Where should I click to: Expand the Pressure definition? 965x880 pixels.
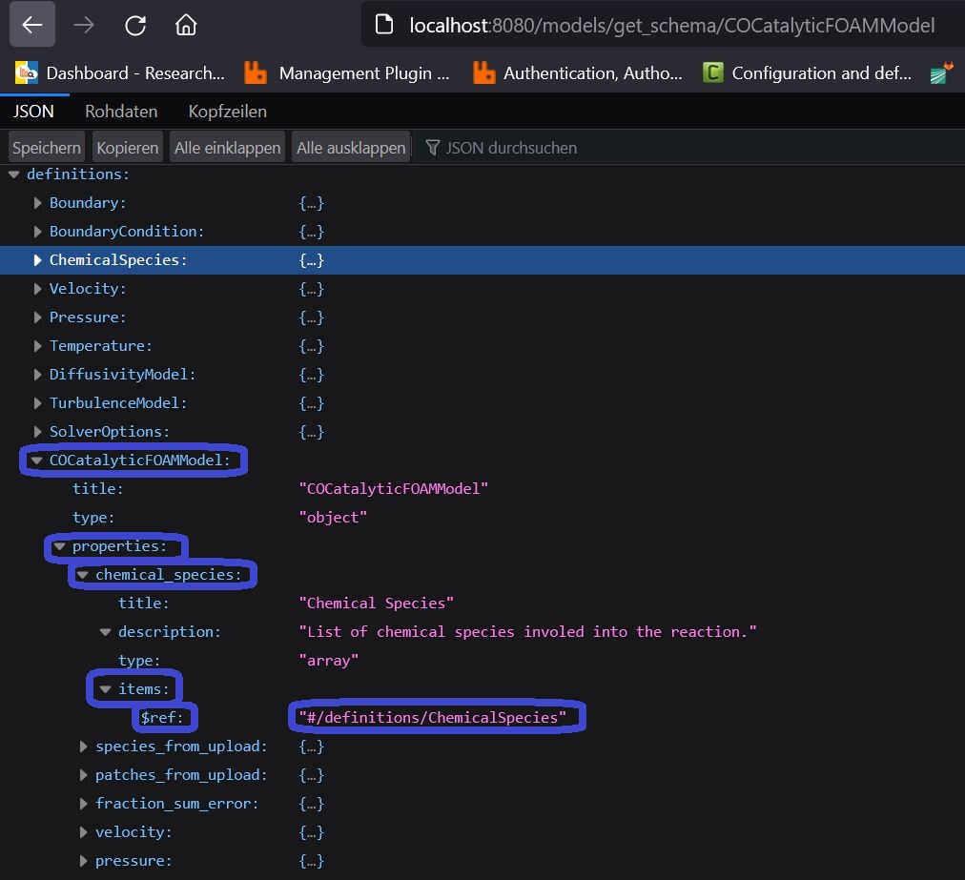(x=37, y=317)
